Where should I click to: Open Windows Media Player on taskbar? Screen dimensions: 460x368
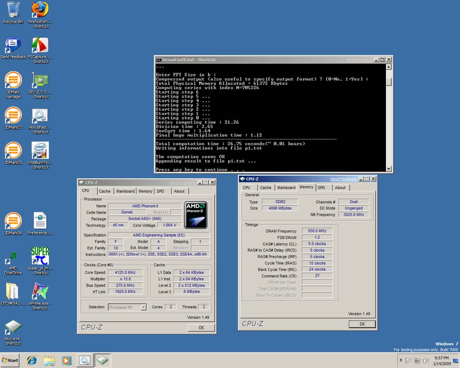(x=67, y=360)
